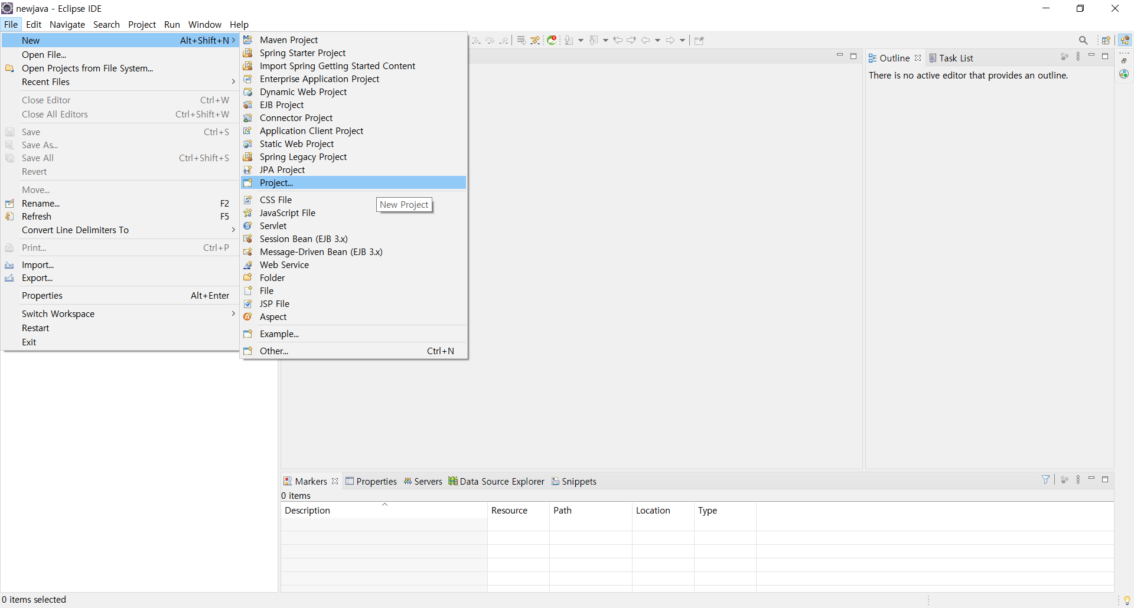Switch to the Data Source Explorer tab
The image size is (1134, 608).
(496, 481)
